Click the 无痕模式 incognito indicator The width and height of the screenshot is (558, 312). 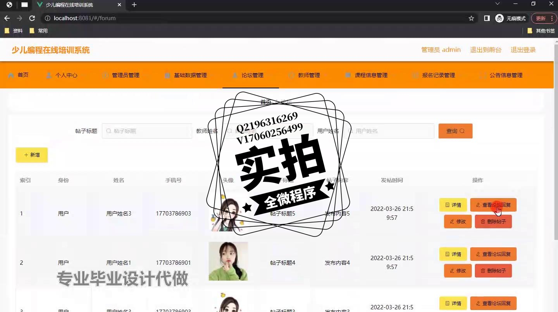(x=511, y=18)
